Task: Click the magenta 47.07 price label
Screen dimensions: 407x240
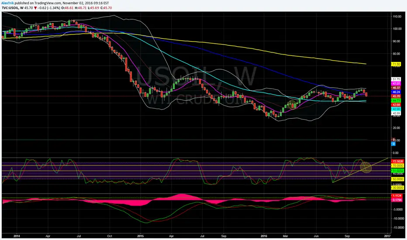Action: tap(396, 83)
